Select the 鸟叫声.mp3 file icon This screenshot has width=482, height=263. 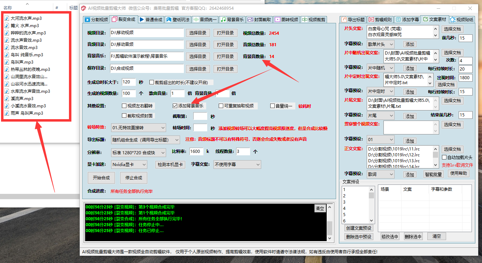click(x=7, y=62)
